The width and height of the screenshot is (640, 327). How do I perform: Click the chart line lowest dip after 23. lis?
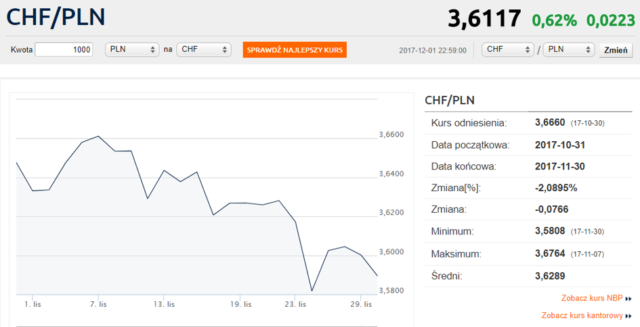pyautogui.click(x=312, y=291)
